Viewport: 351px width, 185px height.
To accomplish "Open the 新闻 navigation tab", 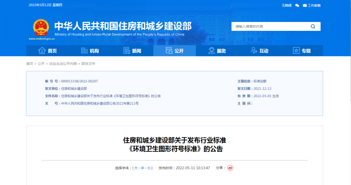I will click(x=132, y=51).
